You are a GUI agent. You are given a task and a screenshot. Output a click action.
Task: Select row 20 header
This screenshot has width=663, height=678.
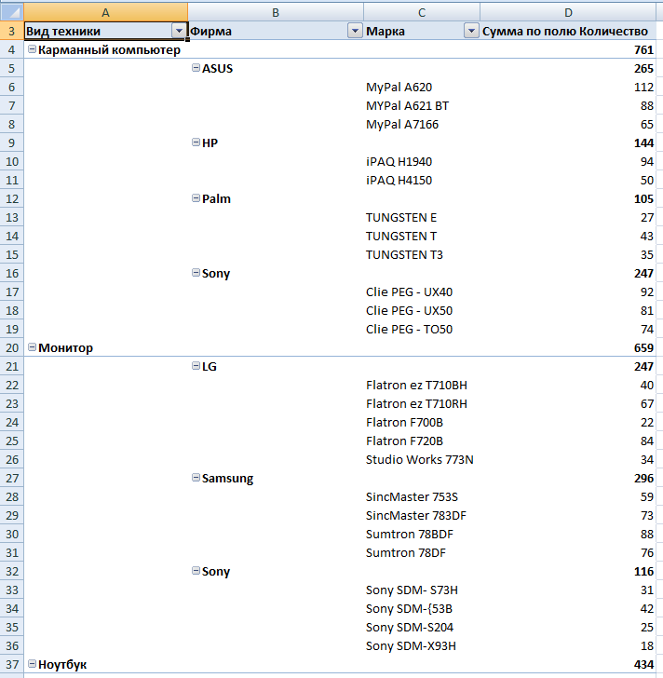12,347
